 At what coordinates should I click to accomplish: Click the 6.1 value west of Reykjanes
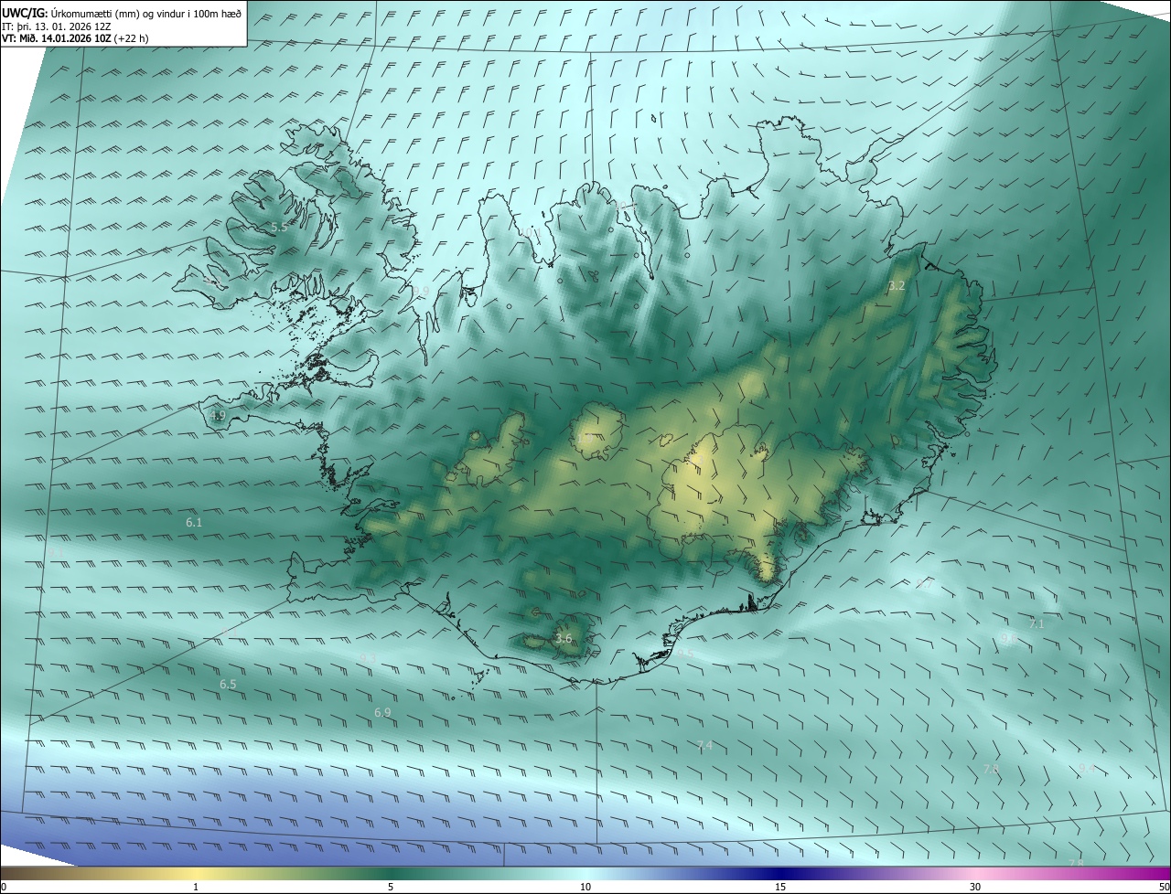coord(194,522)
